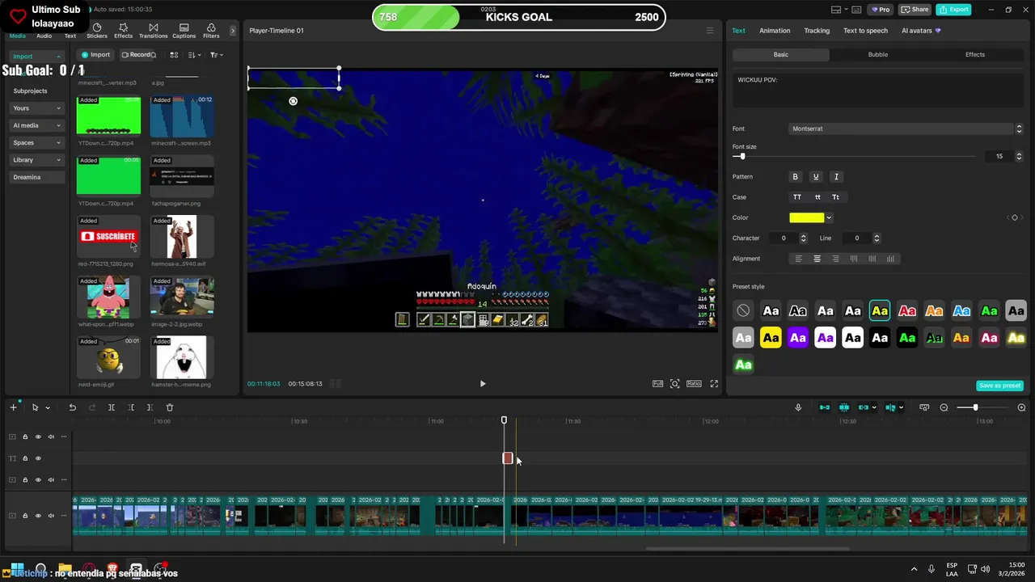
Task: Expand the Yours media section
Action: pos(37,108)
